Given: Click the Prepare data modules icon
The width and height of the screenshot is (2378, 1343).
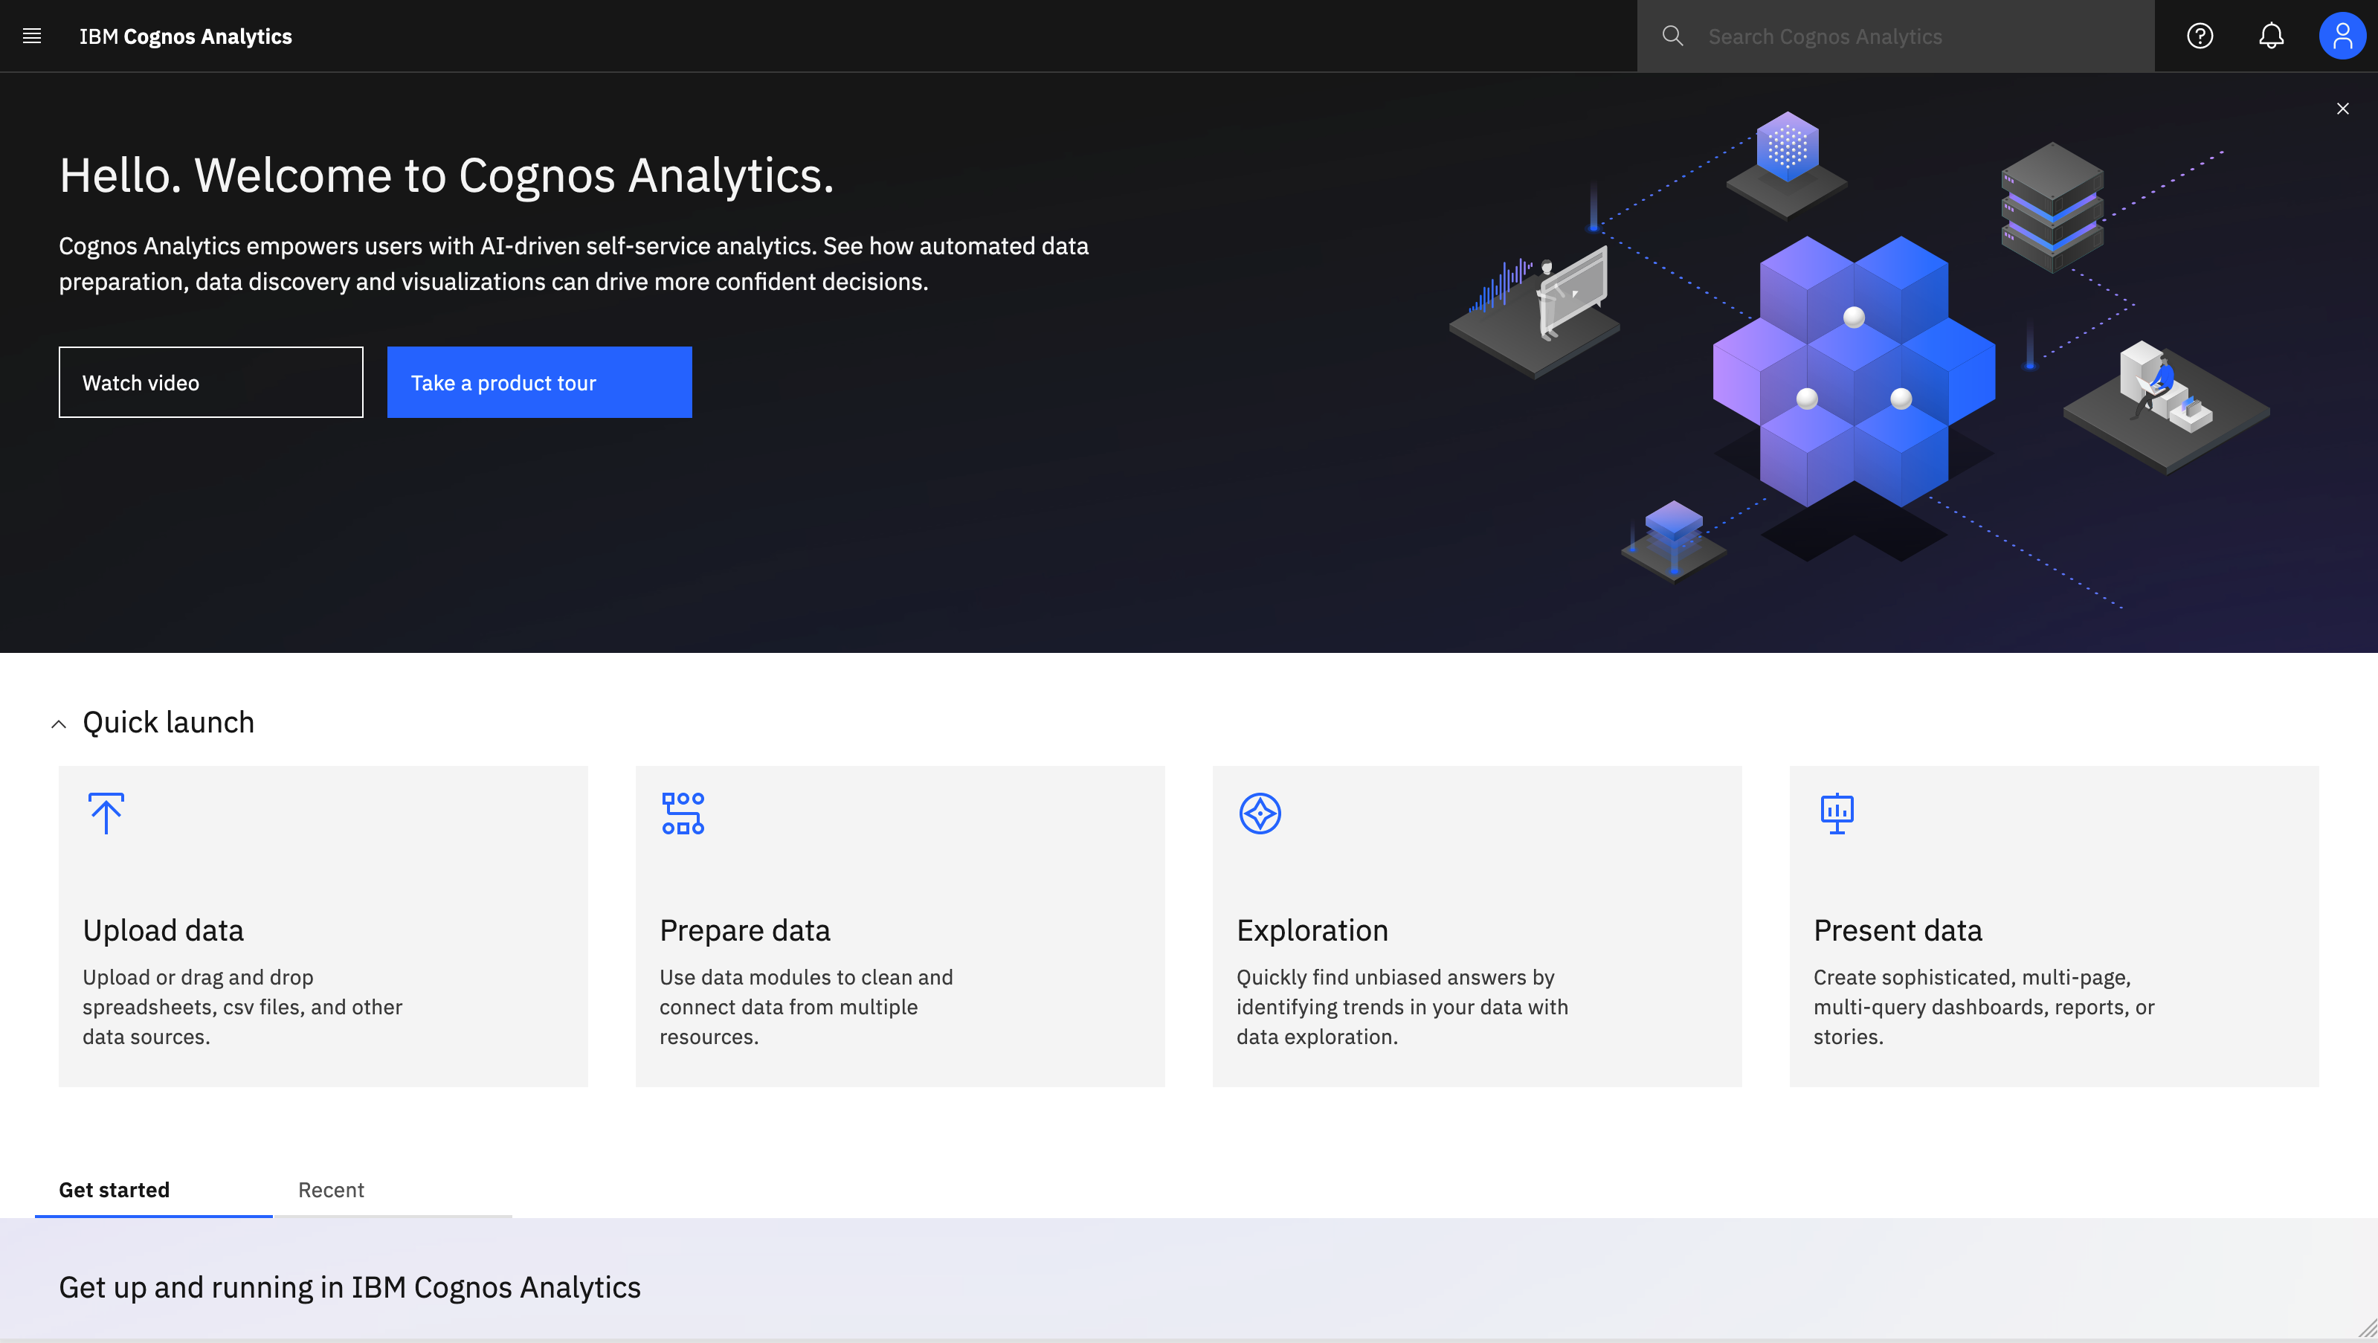Looking at the screenshot, I should pos(683,814).
